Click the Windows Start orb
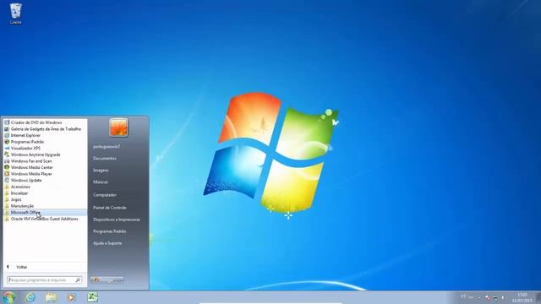Viewport: 541px width, 304px height. click(8, 297)
